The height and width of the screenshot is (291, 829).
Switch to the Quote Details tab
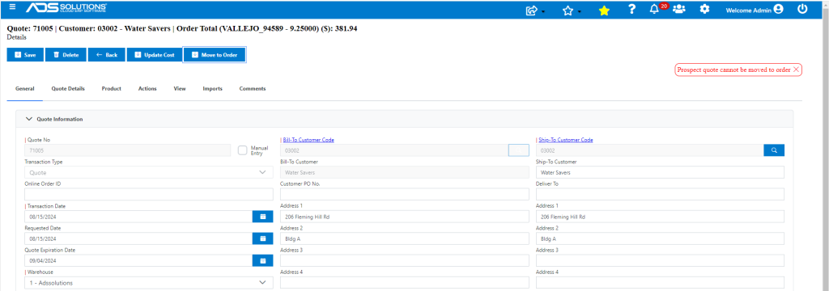[68, 89]
